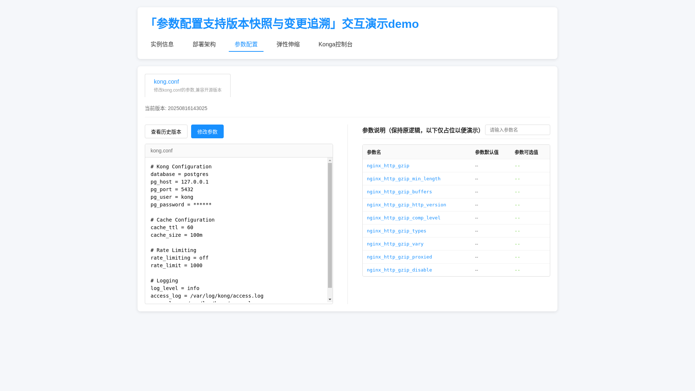The width and height of the screenshot is (695, 391).
Task: Click the 'rate_limiting = off' line
Action: (x=180, y=258)
